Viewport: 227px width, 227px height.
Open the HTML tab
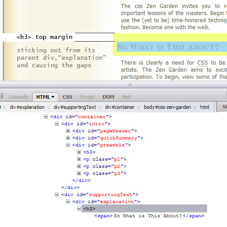46,97
